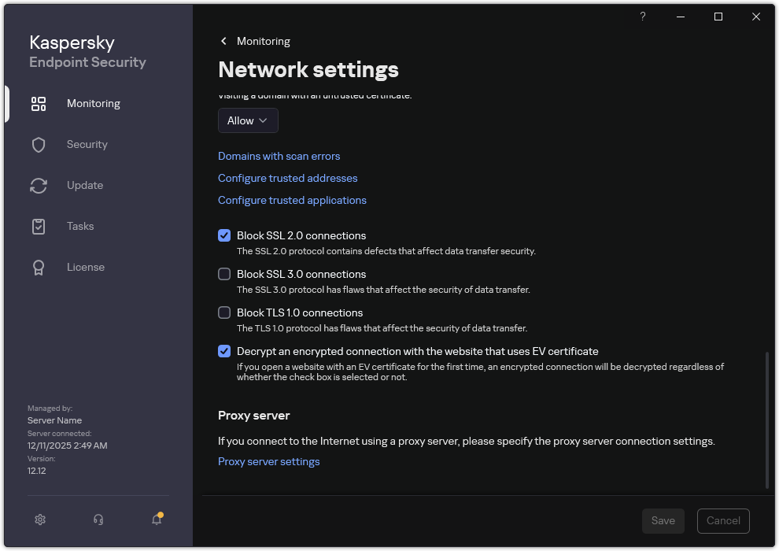The width and height of the screenshot is (779, 551).
Task: Disable decrypting connections with EV certificates
Action: coord(224,351)
